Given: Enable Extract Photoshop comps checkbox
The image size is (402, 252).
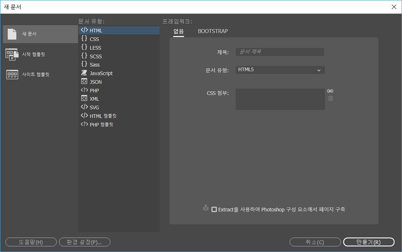Looking at the screenshot, I should pyautogui.click(x=214, y=209).
